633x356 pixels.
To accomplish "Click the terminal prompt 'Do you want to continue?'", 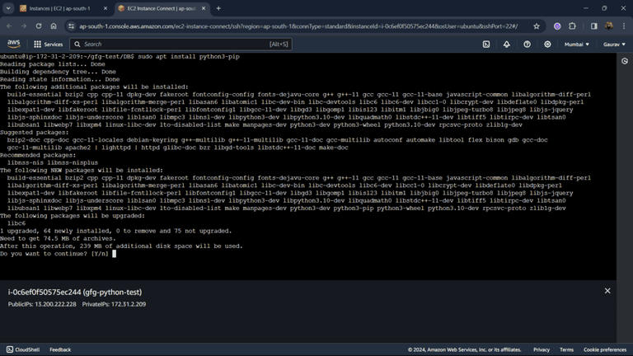I will click(54, 254).
